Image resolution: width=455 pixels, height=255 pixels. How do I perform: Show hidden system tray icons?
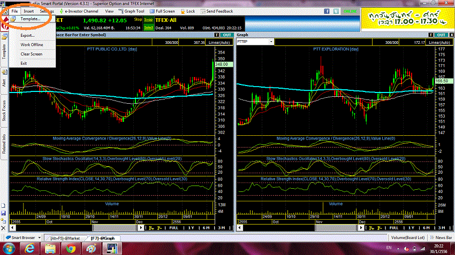(x=398, y=249)
